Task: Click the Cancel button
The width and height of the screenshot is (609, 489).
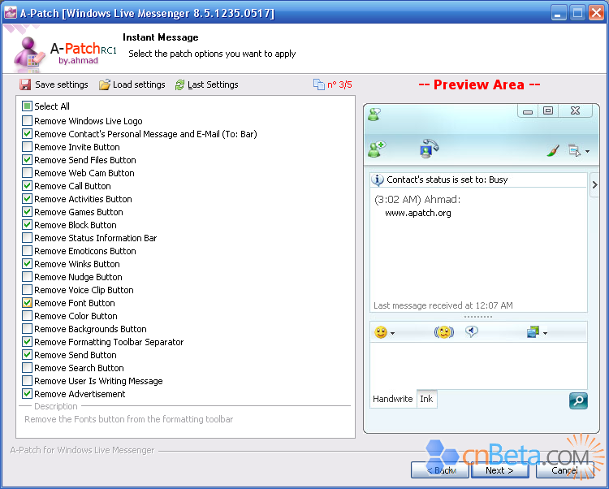Action: 564,470
